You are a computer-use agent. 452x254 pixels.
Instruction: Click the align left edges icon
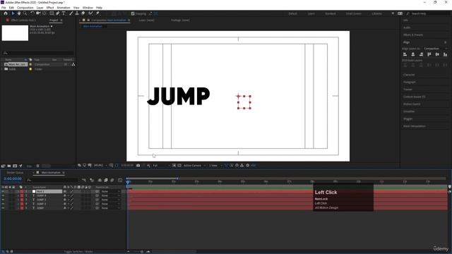[x=405, y=54]
